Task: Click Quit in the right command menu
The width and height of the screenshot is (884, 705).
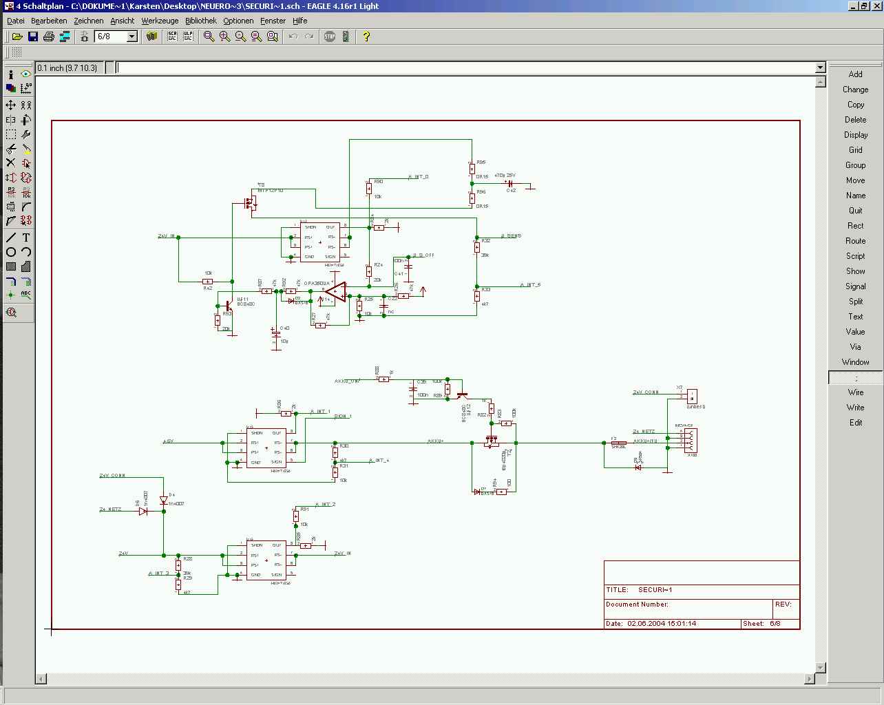Action: pyautogui.click(x=855, y=211)
